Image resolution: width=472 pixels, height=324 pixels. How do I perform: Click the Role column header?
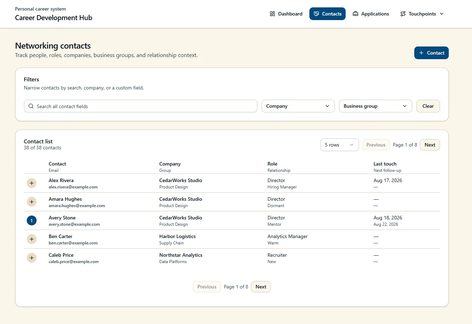[x=272, y=164]
